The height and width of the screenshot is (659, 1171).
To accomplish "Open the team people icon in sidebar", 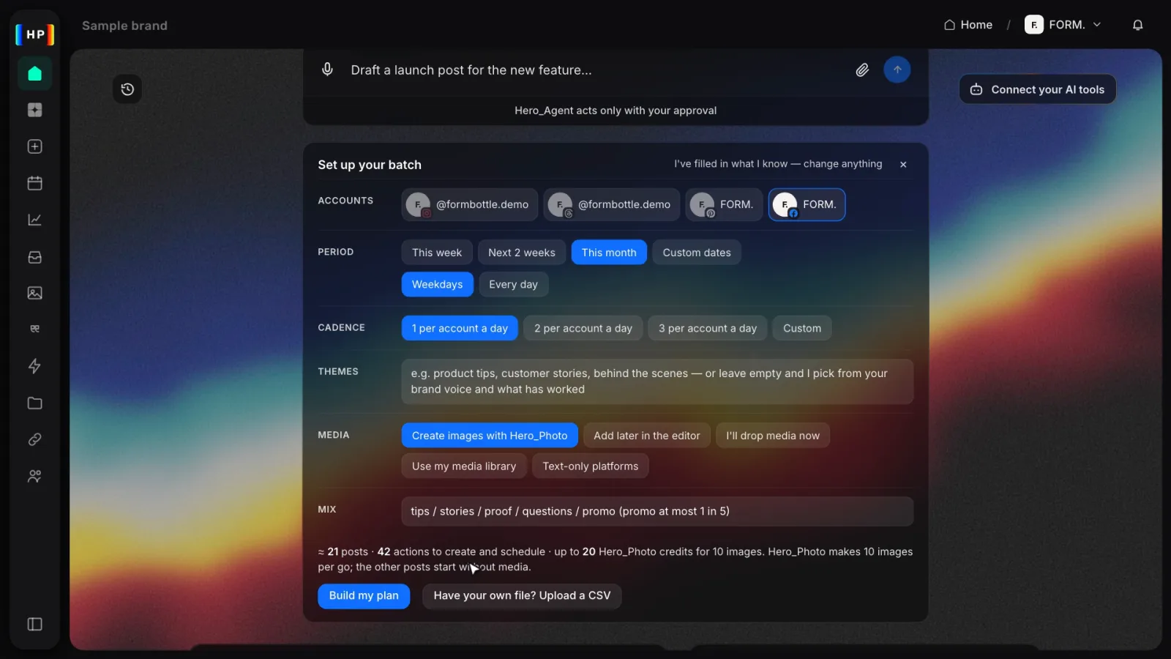I will pos(34,476).
